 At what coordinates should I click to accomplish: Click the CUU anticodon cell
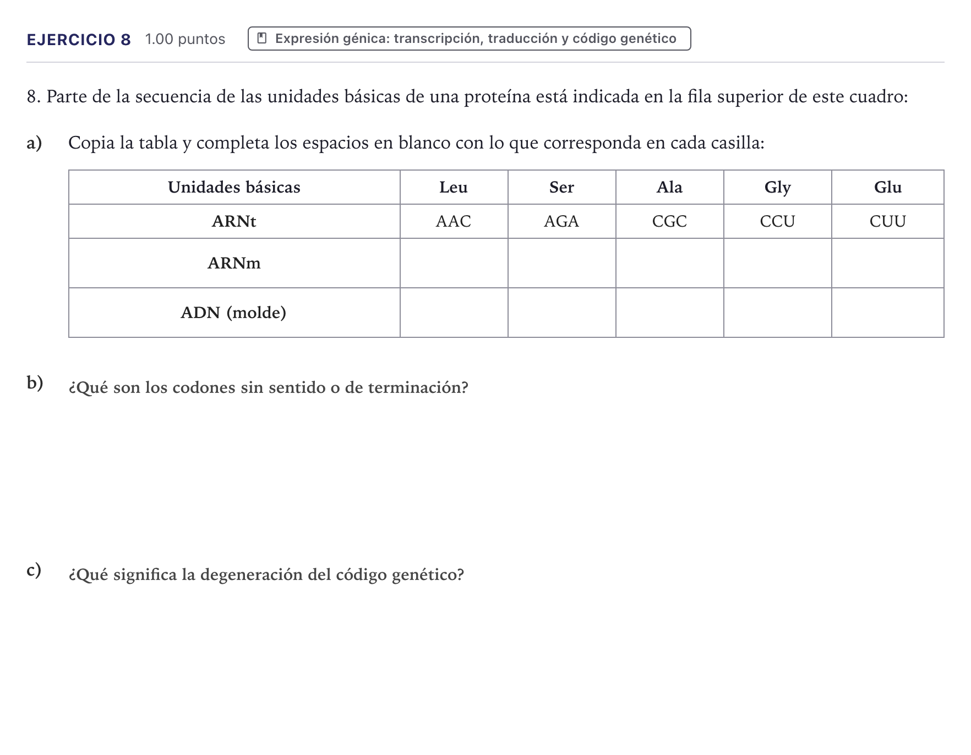(x=887, y=221)
